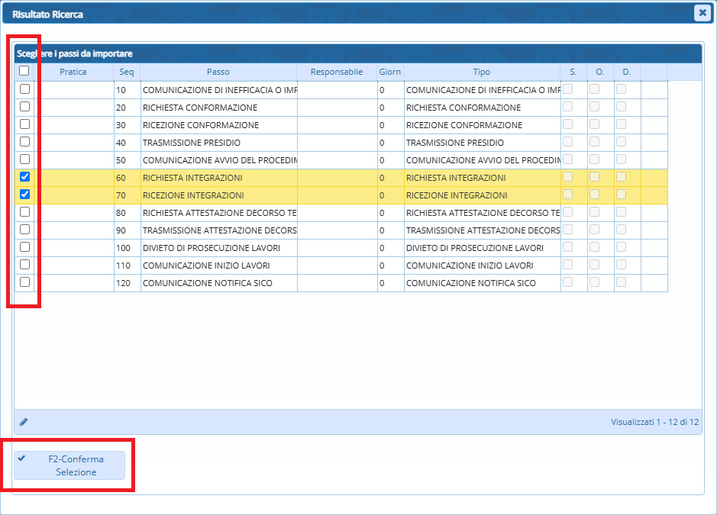Enable the checkbox for Comunicazione Notifica SICO
This screenshot has height=515, width=717.
point(24,282)
